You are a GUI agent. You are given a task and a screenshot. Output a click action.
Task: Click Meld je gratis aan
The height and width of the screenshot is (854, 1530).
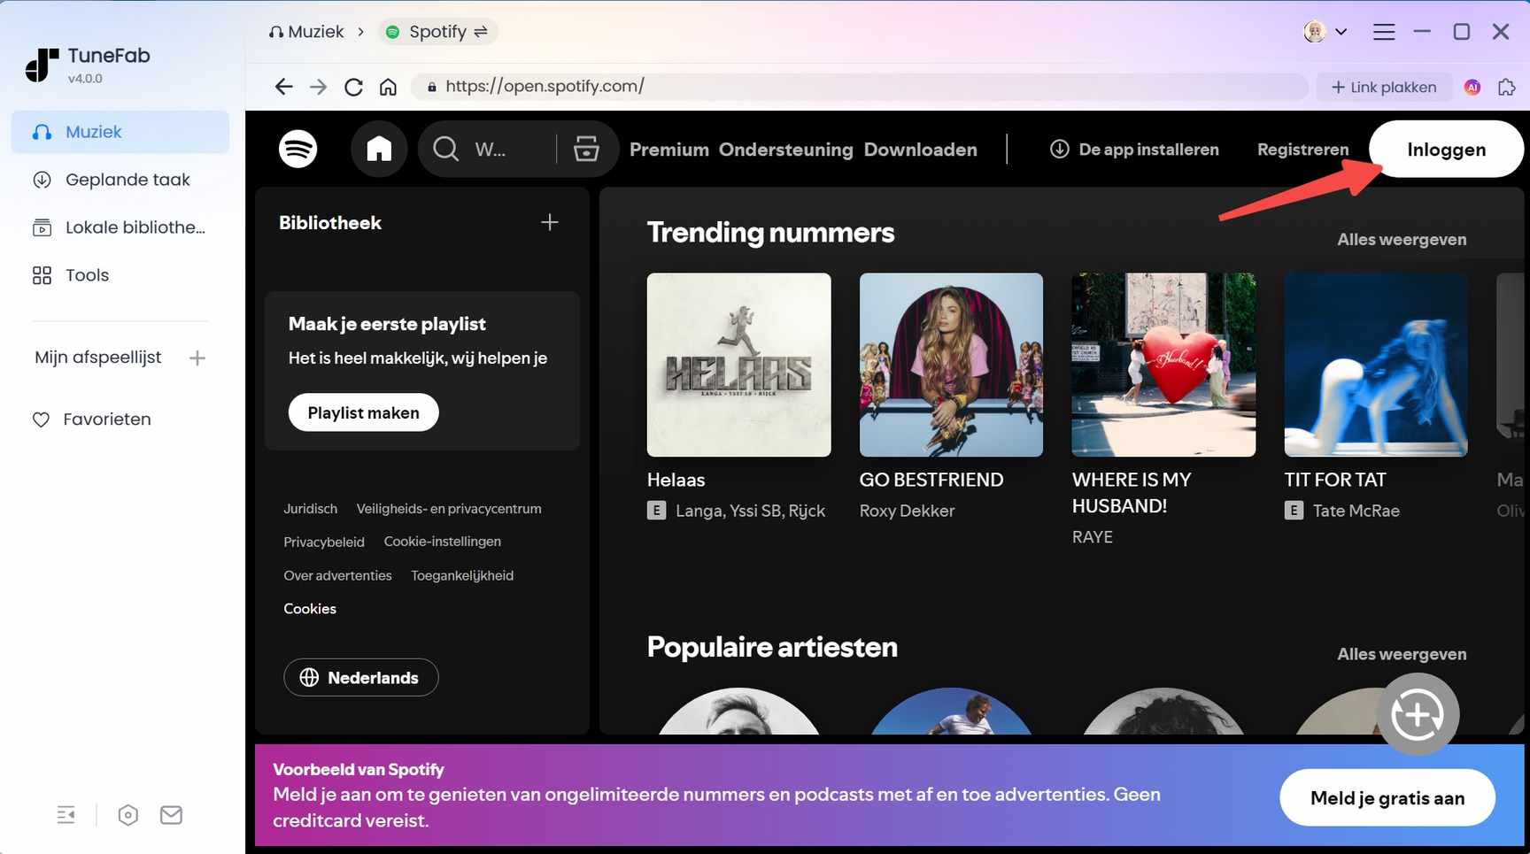pyautogui.click(x=1387, y=797)
